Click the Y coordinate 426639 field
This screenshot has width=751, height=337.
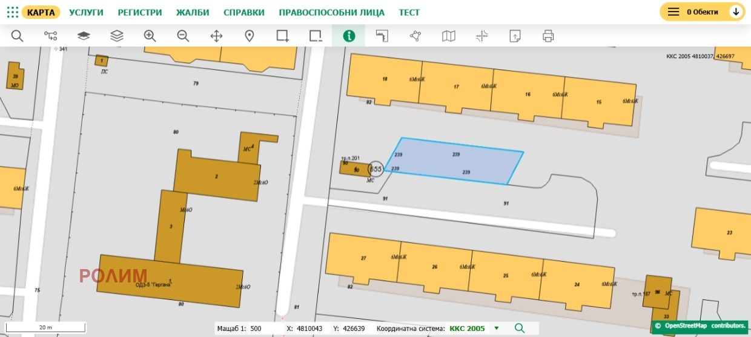[x=353, y=328]
